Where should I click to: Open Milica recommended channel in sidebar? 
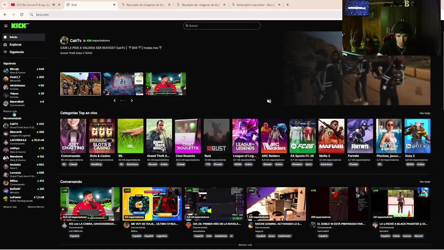(x=23, y=183)
